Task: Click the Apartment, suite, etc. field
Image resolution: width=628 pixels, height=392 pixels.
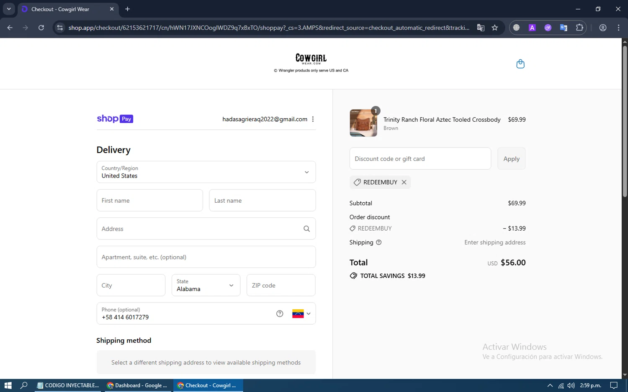Action: tap(206, 257)
